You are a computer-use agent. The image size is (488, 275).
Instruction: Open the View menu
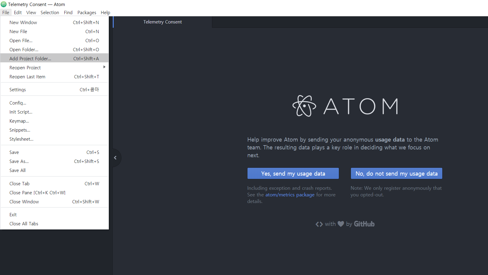(31, 12)
